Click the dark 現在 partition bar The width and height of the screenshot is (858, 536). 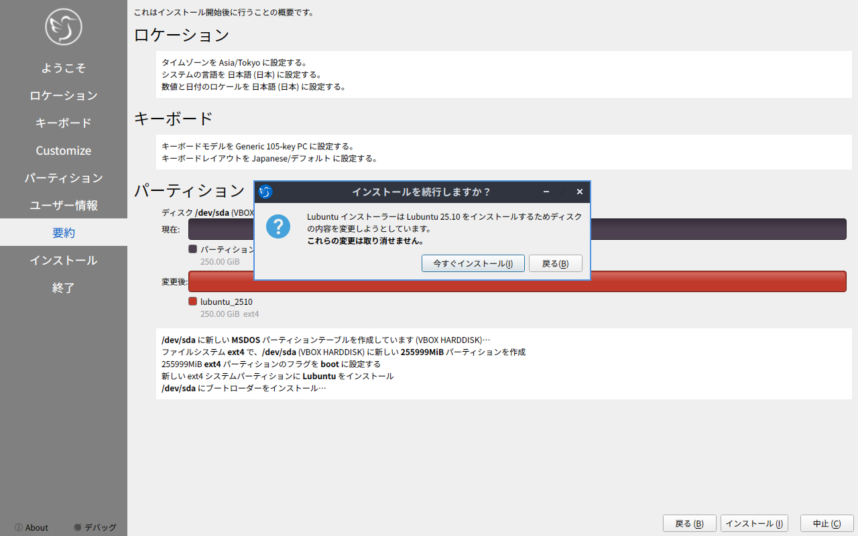517,229
